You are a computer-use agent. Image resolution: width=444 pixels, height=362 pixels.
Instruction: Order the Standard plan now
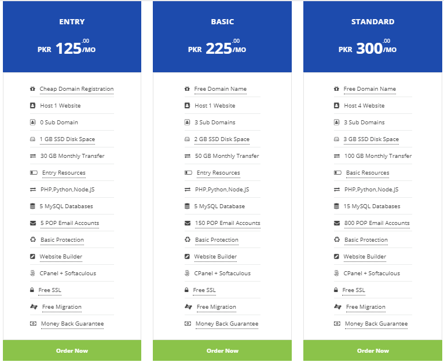[x=373, y=350]
